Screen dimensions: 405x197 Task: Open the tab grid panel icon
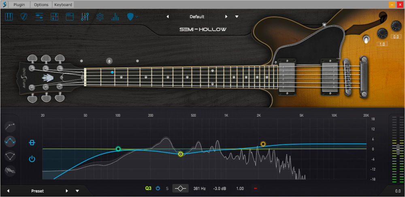[x=55, y=17]
